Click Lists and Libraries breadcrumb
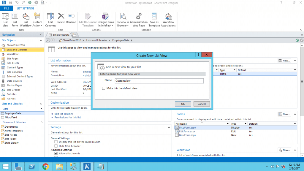304x171 pixels. click(x=96, y=40)
